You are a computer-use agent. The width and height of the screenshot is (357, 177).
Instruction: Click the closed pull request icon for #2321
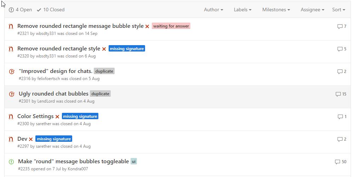[11, 26]
